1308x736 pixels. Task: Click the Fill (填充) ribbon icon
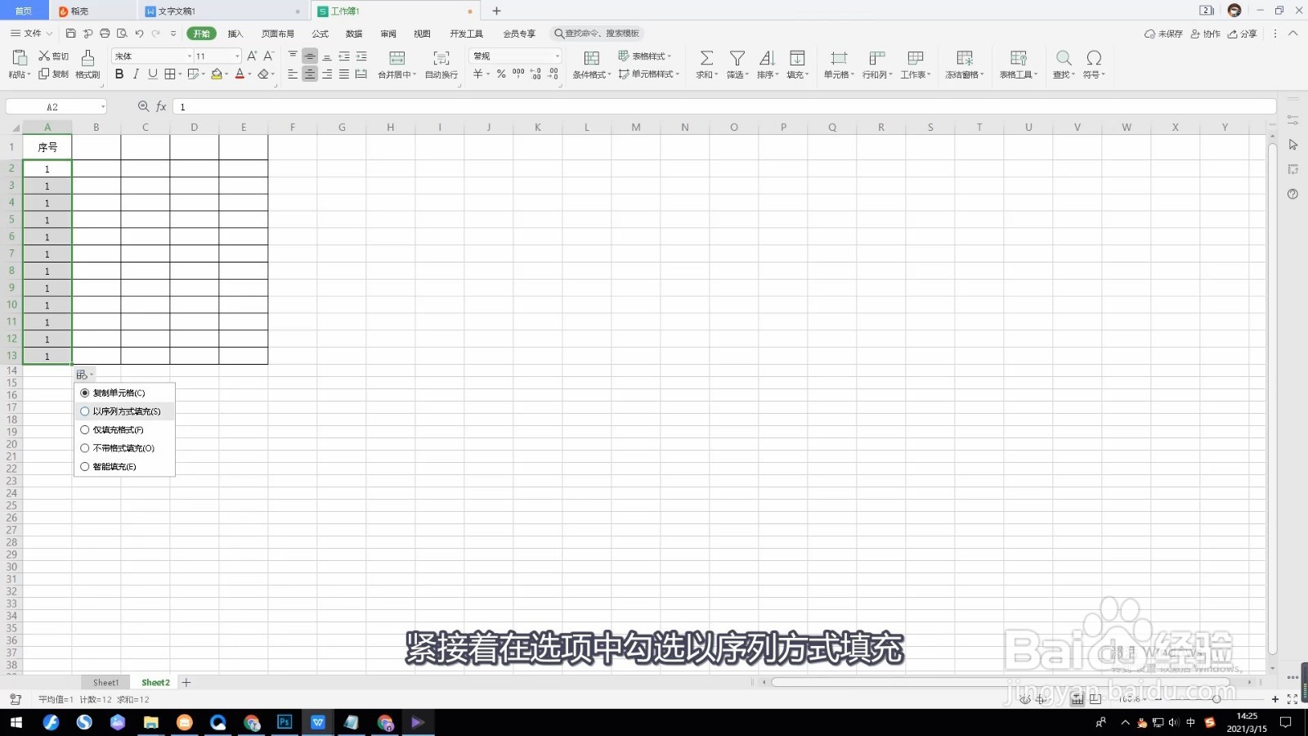pos(797,57)
